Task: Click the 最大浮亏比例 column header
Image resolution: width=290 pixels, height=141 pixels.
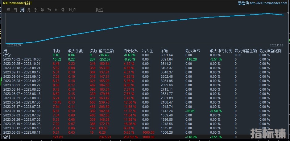Action: coord(221,51)
